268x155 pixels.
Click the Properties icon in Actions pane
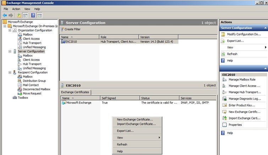click(x=224, y=125)
